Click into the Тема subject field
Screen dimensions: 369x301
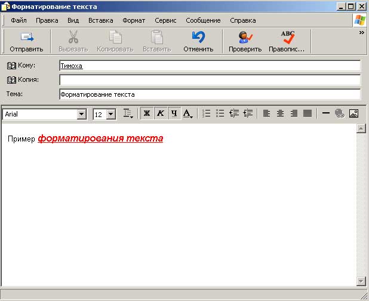pyautogui.click(x=209, y=94)
